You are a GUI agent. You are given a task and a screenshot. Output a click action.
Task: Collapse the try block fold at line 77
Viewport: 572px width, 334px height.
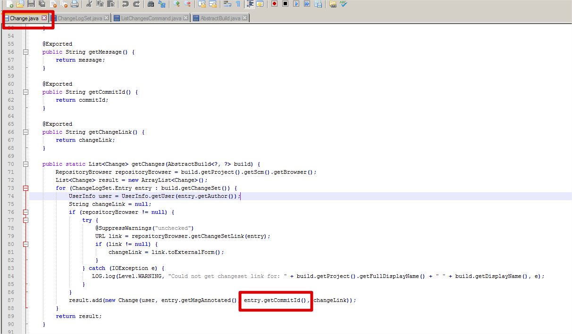click(x=26, y=220)
